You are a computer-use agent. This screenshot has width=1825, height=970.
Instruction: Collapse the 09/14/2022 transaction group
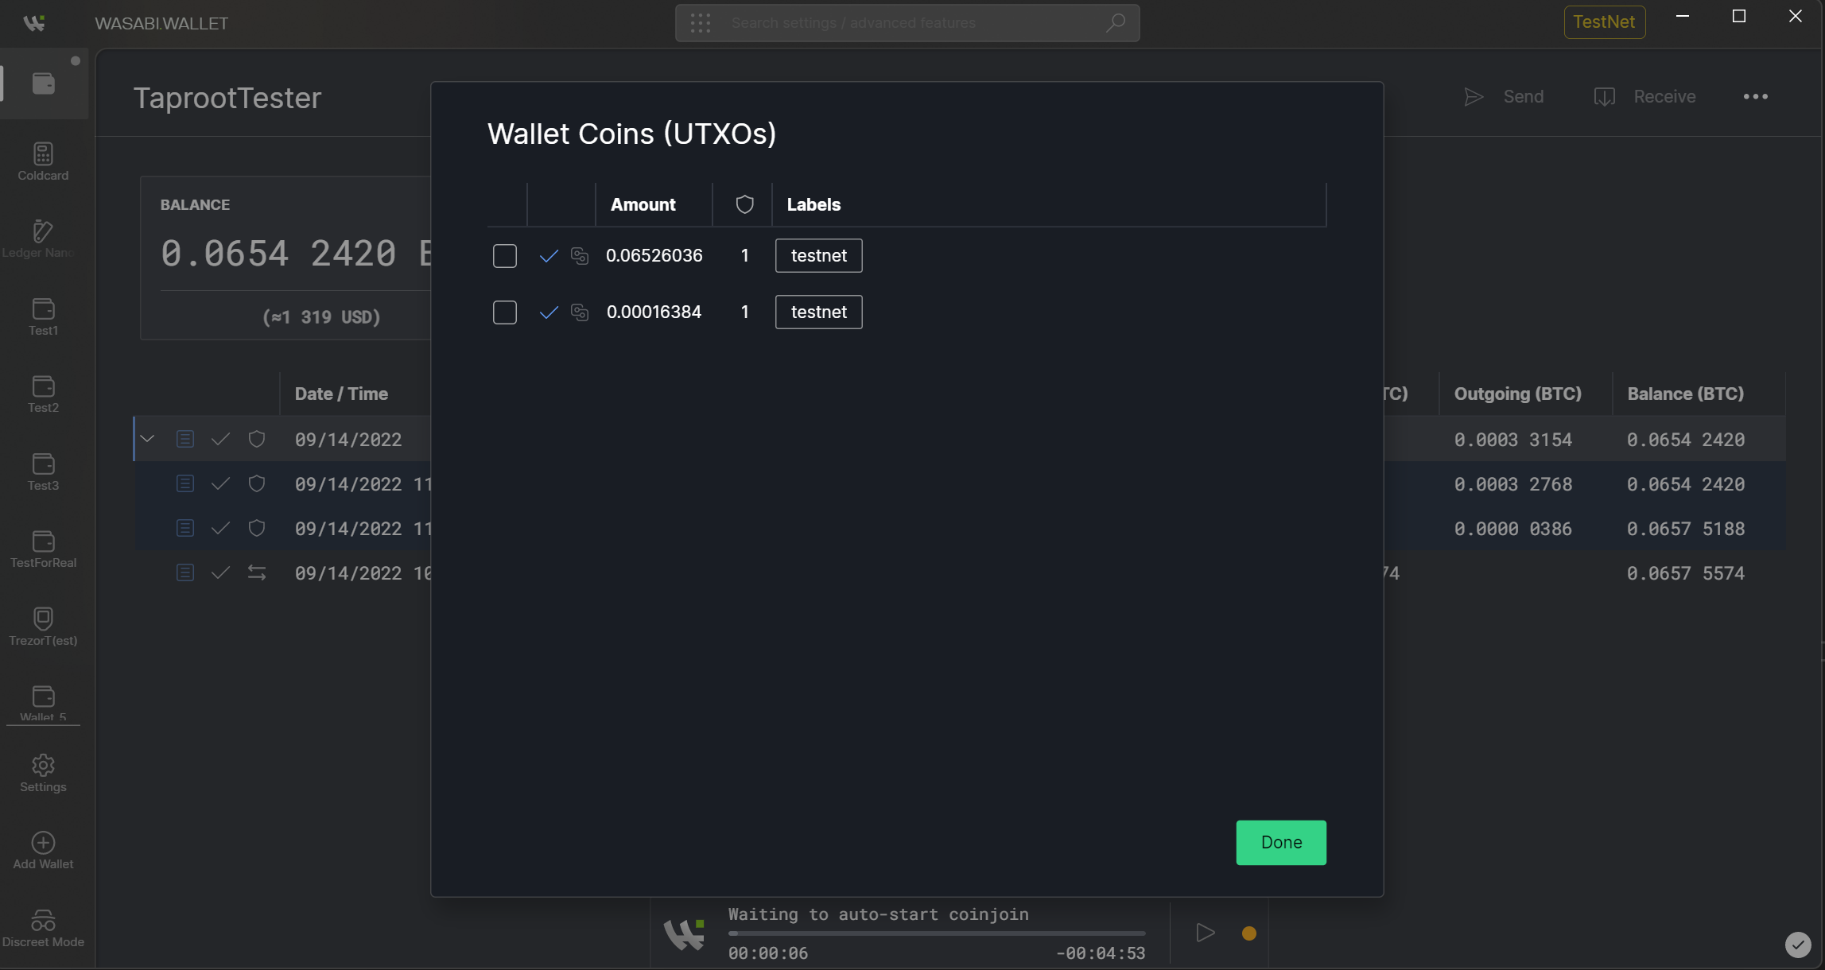(147, 439)
